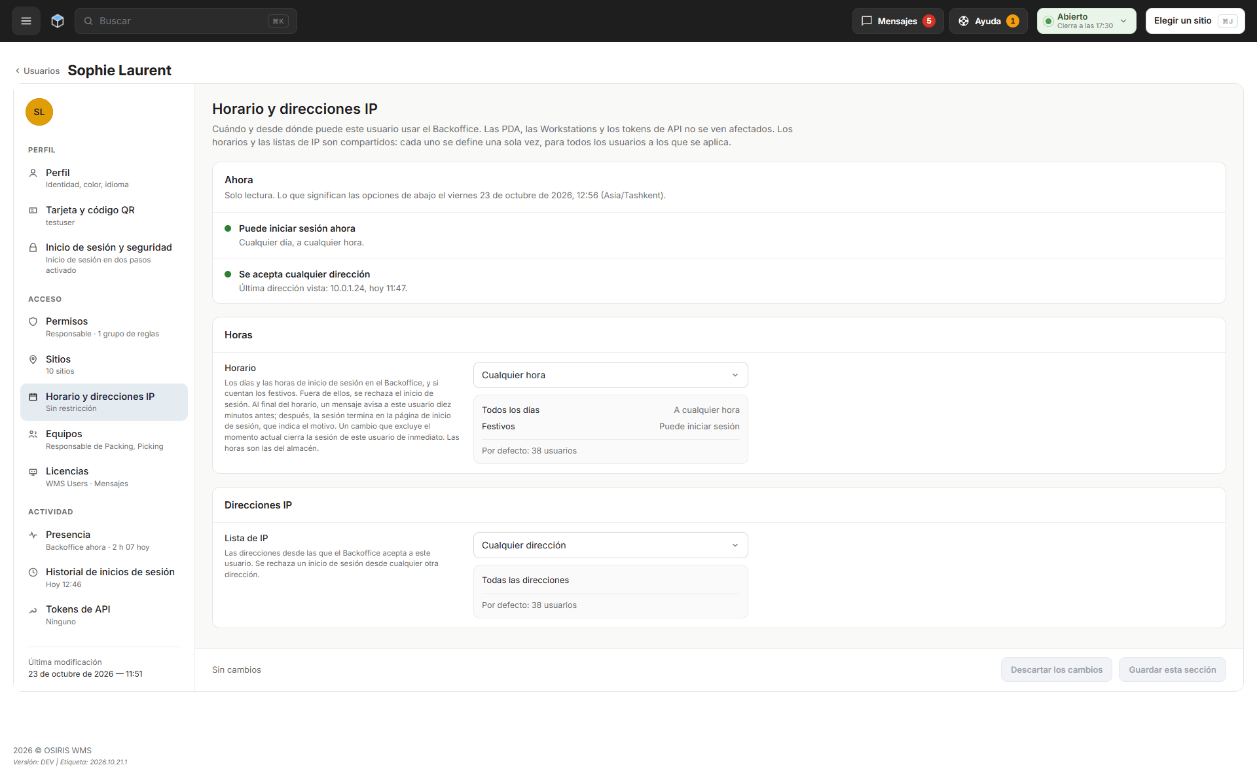Open the Perfil section
The image size is (1257, 784).
(104, 178)
